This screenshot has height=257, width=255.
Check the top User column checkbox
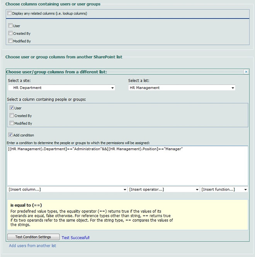pyautogui.click(x=10, y=26)
